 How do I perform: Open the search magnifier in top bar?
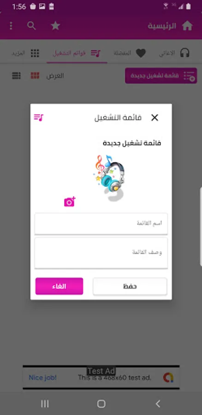click(31, 26)
